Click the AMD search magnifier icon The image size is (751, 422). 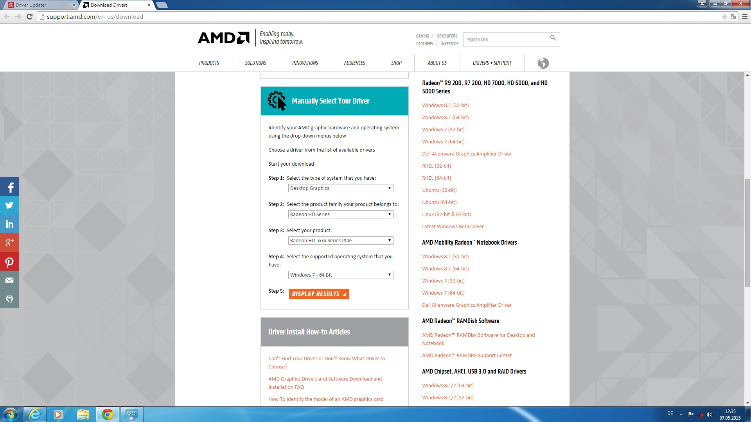click(553, 38)
